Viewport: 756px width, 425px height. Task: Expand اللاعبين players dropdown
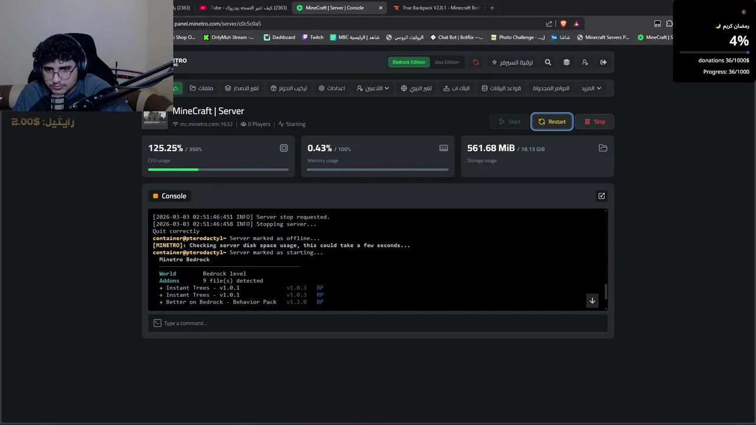(373, 88)
